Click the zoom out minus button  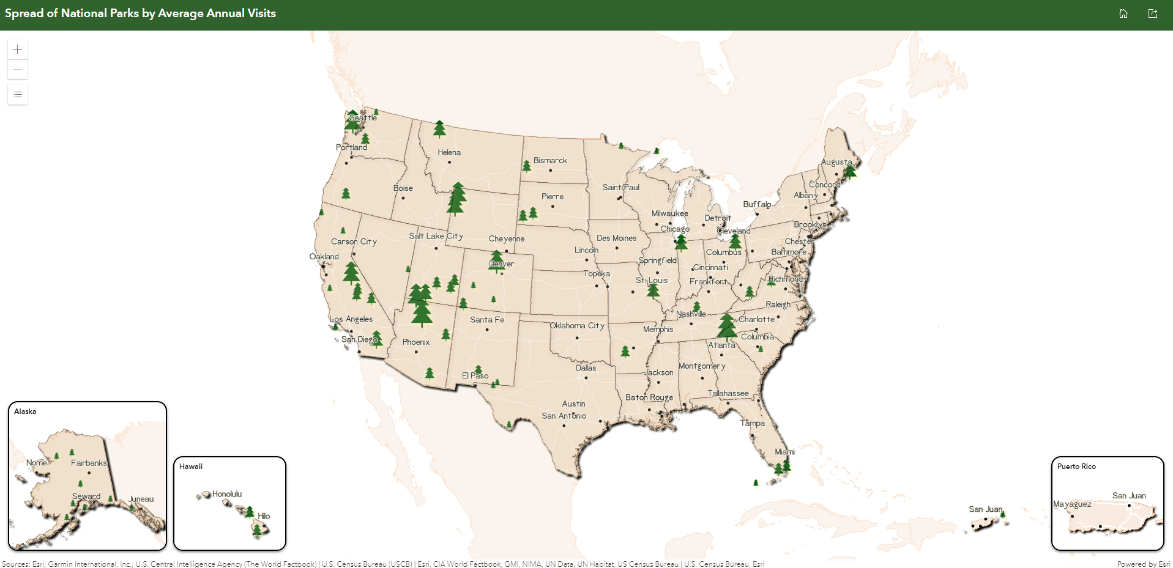(x=18, y=70)
